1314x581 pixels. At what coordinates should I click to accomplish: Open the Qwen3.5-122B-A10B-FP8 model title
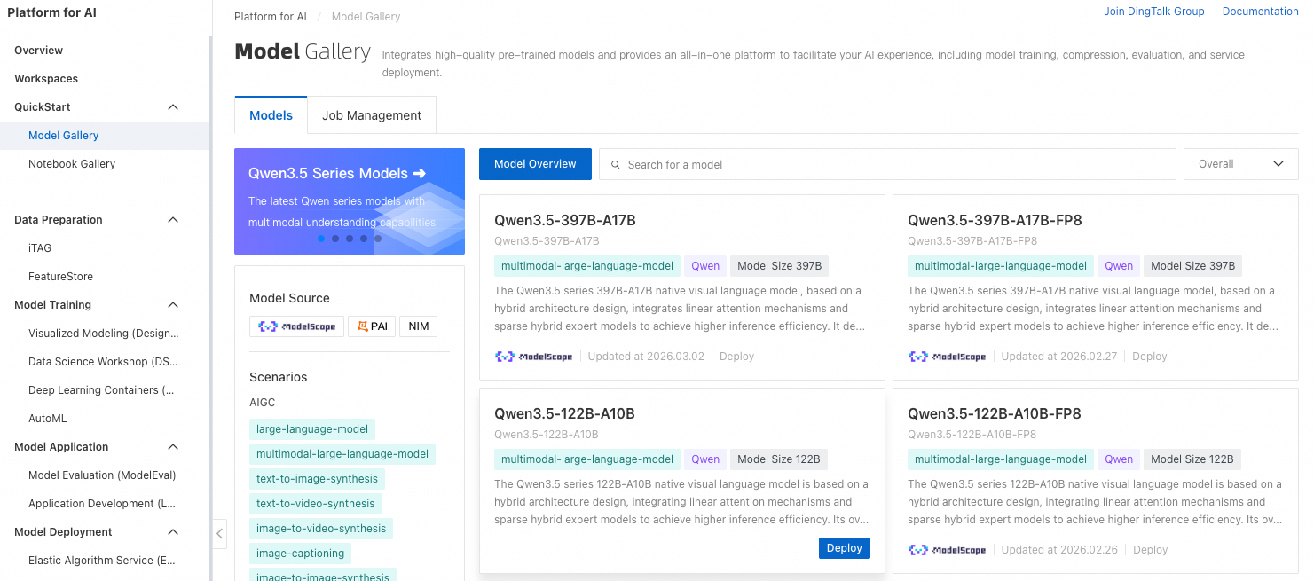point(995,414)
